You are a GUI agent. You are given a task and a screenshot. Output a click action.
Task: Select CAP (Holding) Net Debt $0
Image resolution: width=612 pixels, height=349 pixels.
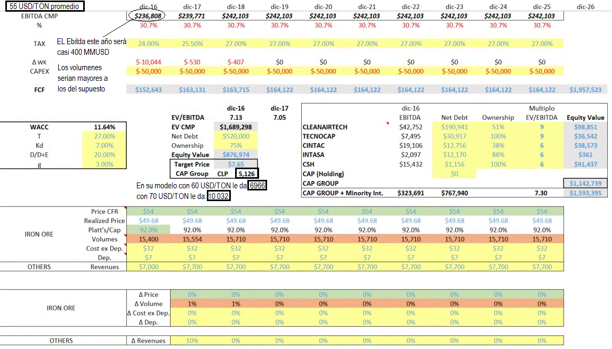[x=454, y=174]
